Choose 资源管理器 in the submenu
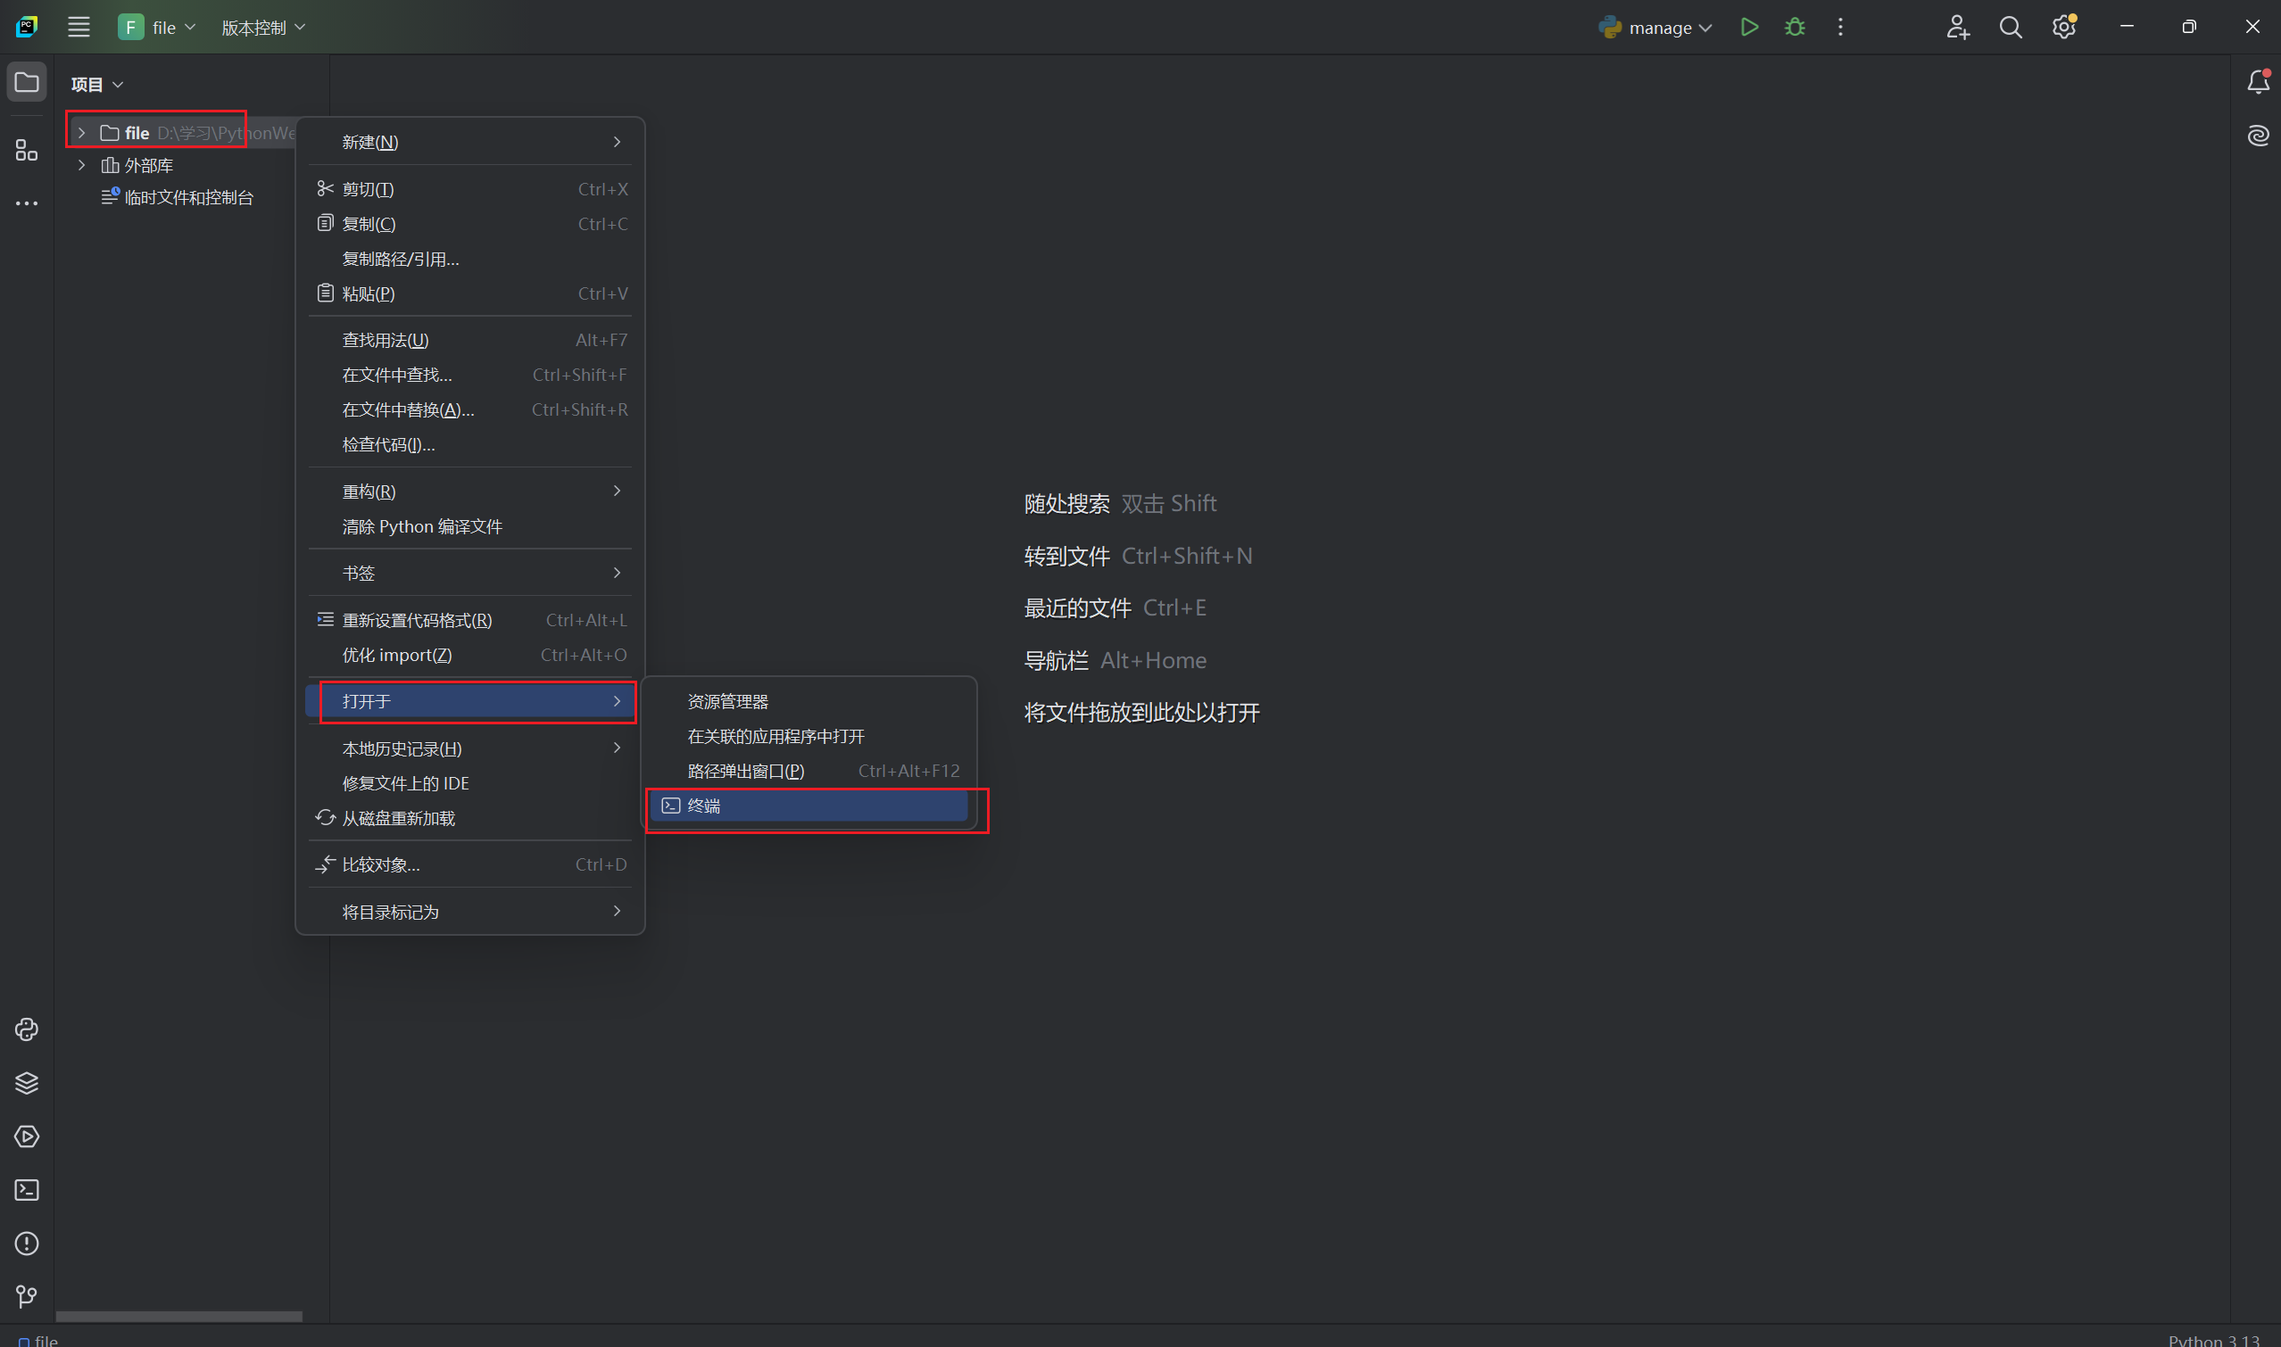This screenshot has width=2281, height=1347. click(x=726, y=700)
